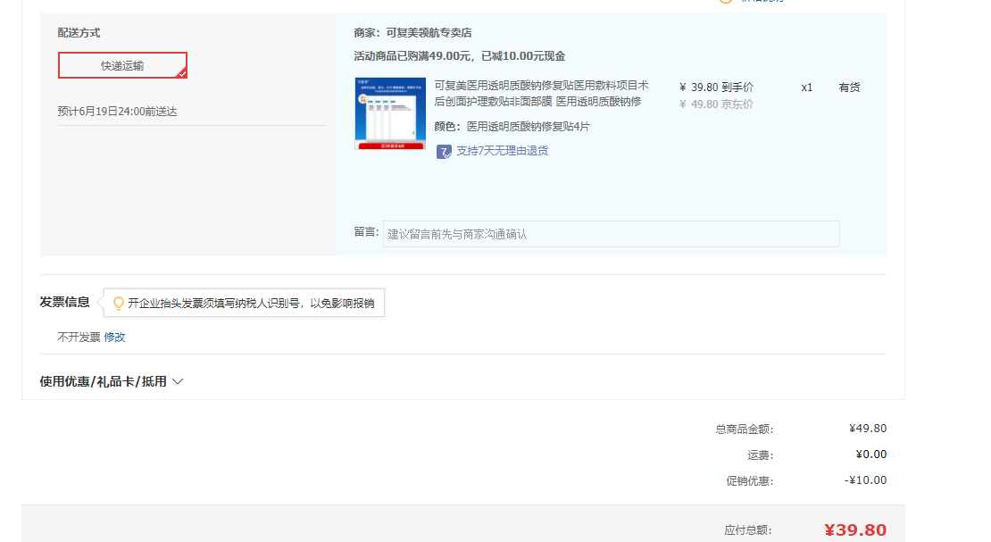Click the lightbulb icon in invoice tip
This screenshot has width=991, height=542.
point(119,304)
